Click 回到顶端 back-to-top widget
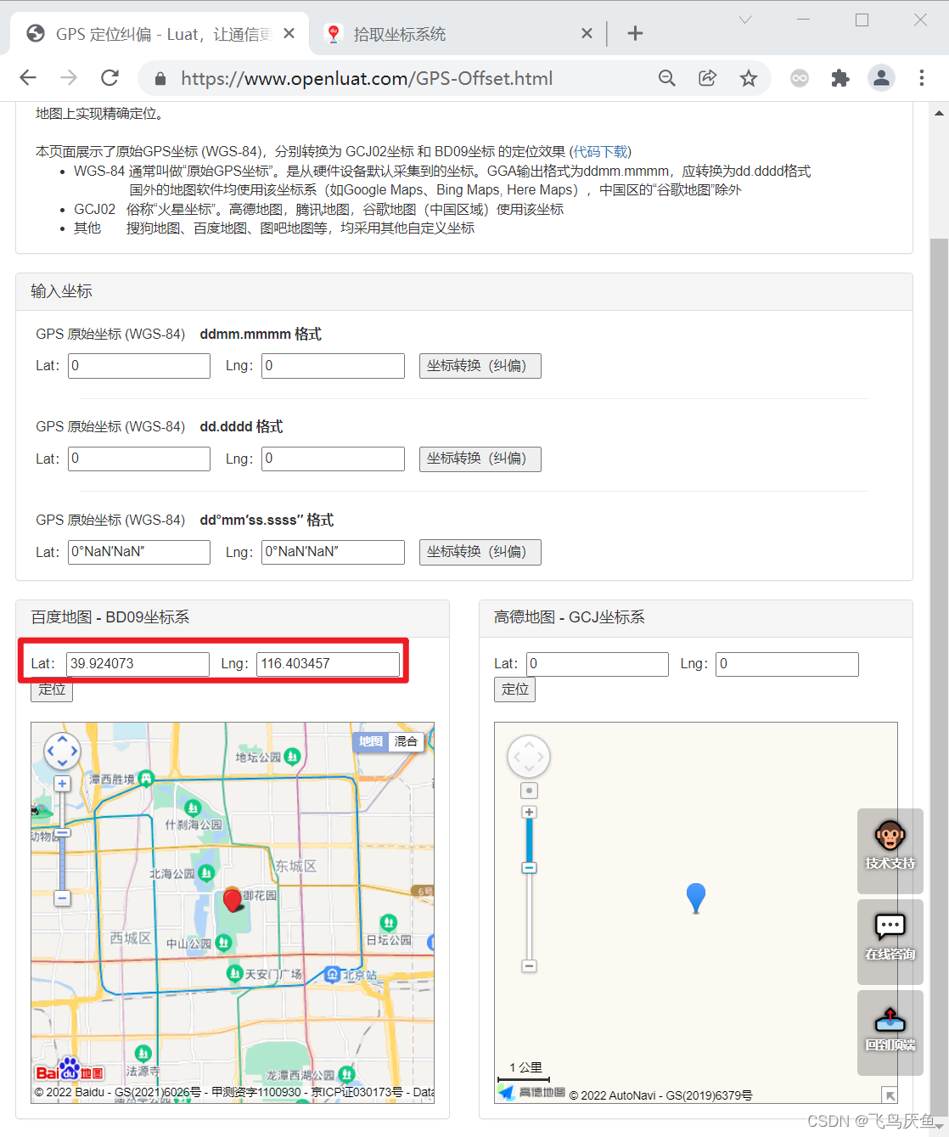Screen dimensions: 949x1137 (890, 1033)
